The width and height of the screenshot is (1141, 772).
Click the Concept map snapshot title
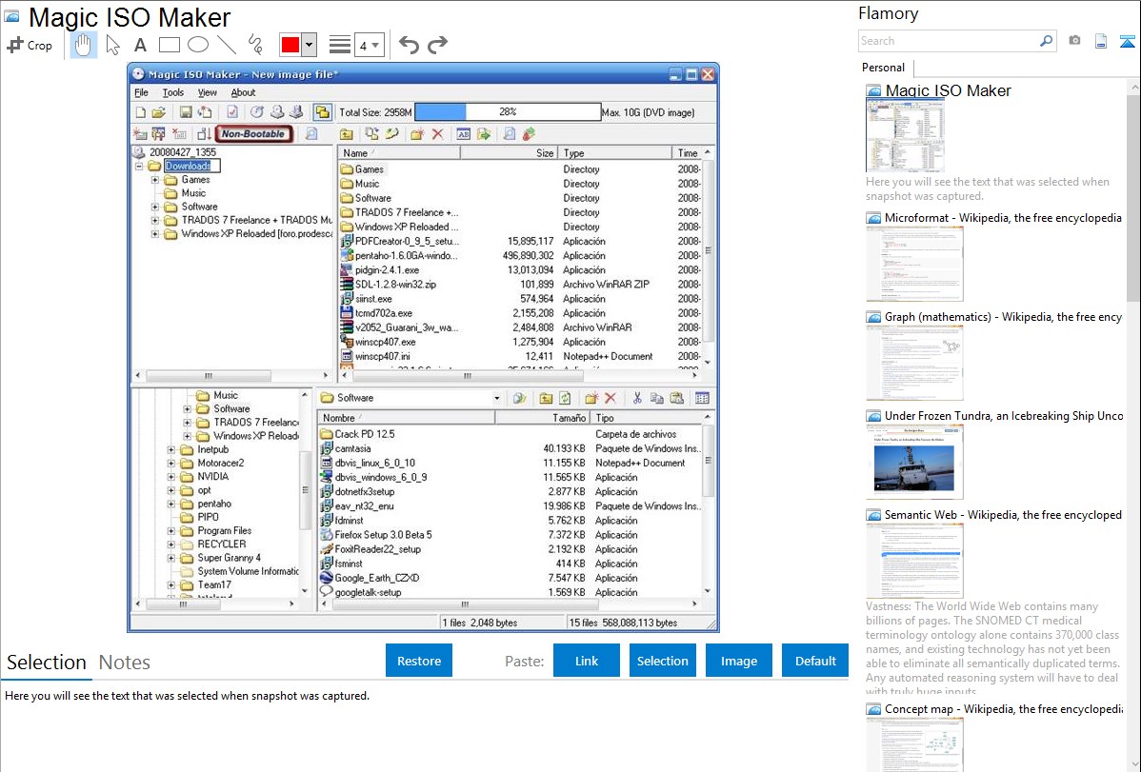(1003, 709)
